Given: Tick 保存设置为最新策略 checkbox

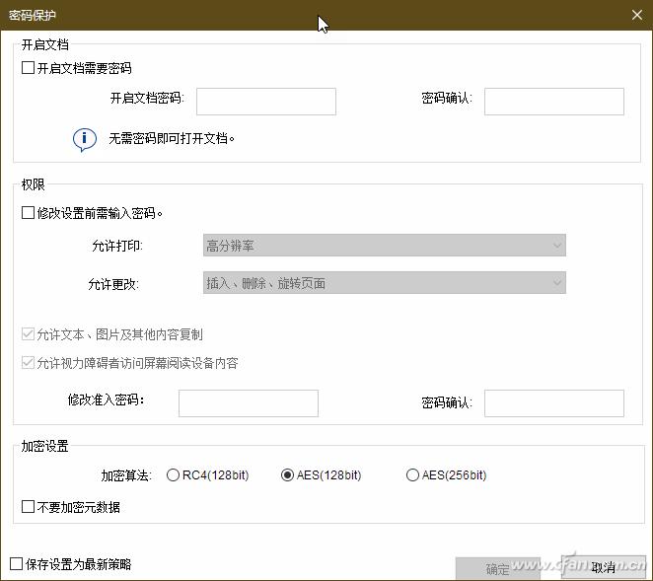Looking at the screenshot, I should [x=17, y=564].
